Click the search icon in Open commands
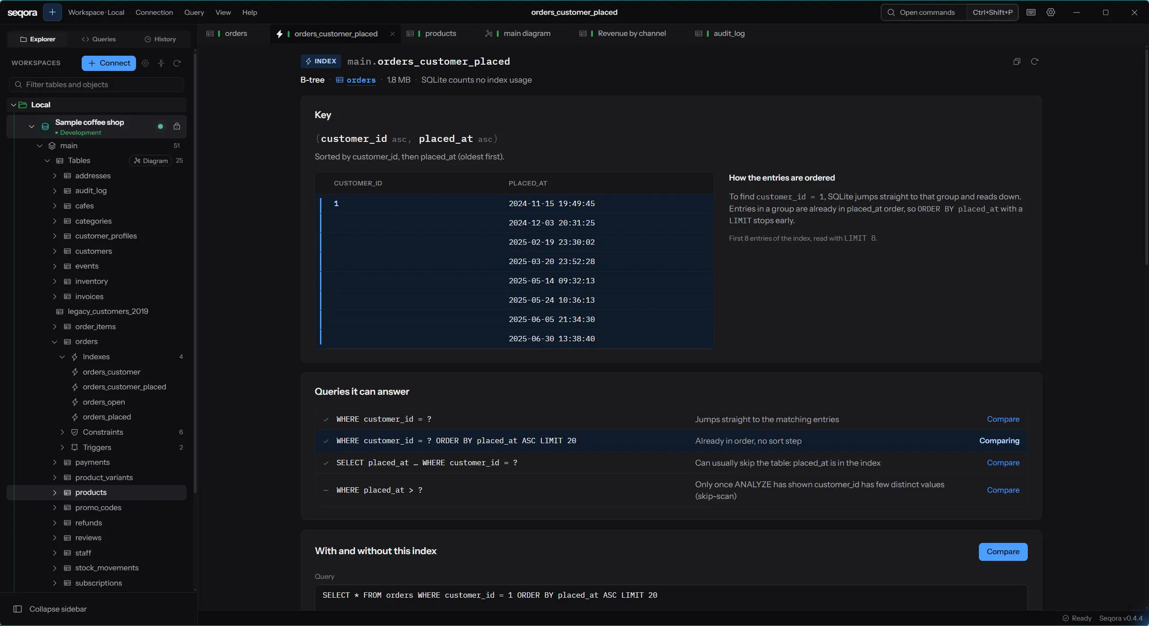The width and height of the screenshot is (1149, 626). click(891, 12)
